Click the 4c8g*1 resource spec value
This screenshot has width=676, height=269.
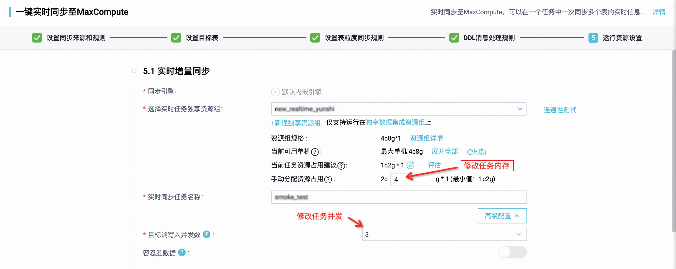[x=391, y=138]
